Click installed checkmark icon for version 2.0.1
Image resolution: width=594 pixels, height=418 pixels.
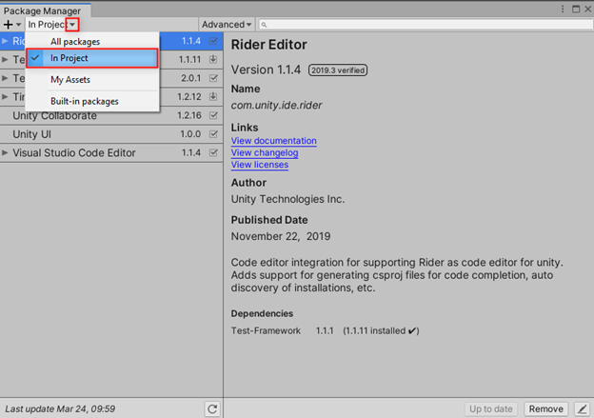[x=213, y=78]
